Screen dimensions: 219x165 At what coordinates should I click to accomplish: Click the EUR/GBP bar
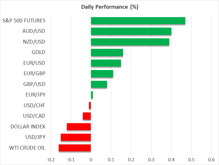pos(102,74)
